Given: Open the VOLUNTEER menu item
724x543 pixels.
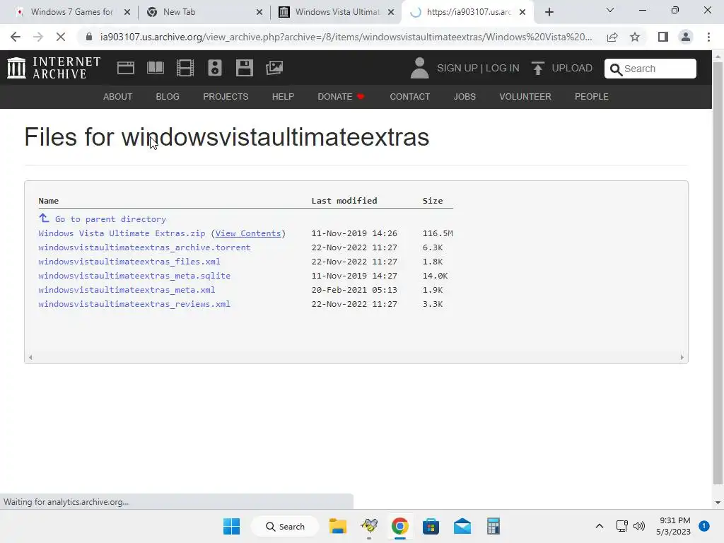Looking at the screenshot, I should tap(525, 97).
